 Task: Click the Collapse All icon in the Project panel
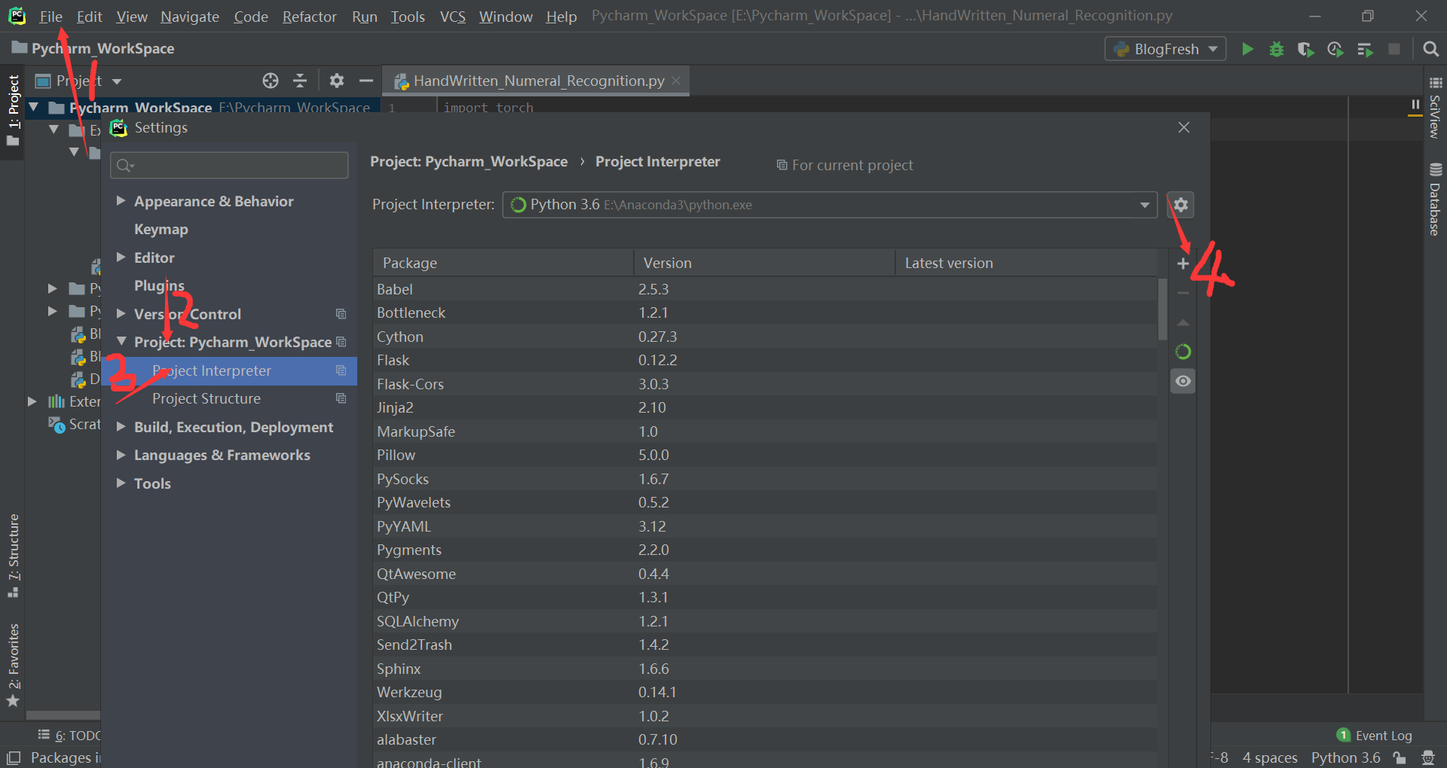(300, 81)
